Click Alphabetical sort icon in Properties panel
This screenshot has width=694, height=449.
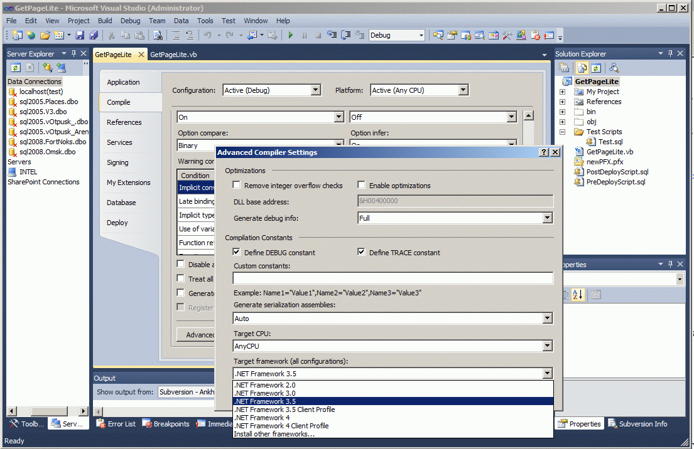click(578, 294)
